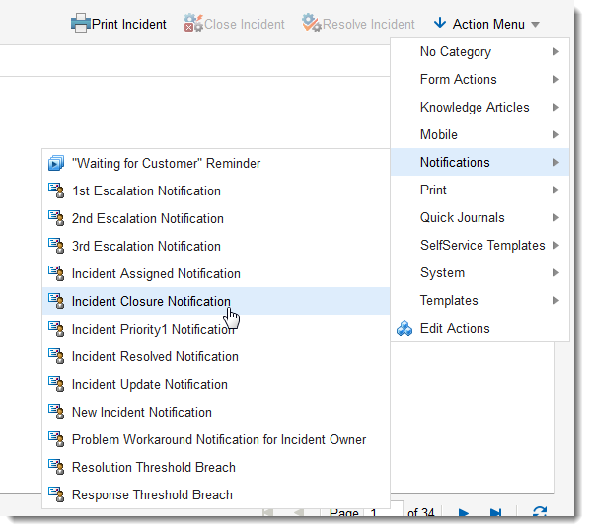
Task: Expand the Knowledge Articles submenu arrow
Action: pyautogui.click(x=555, y=108)
